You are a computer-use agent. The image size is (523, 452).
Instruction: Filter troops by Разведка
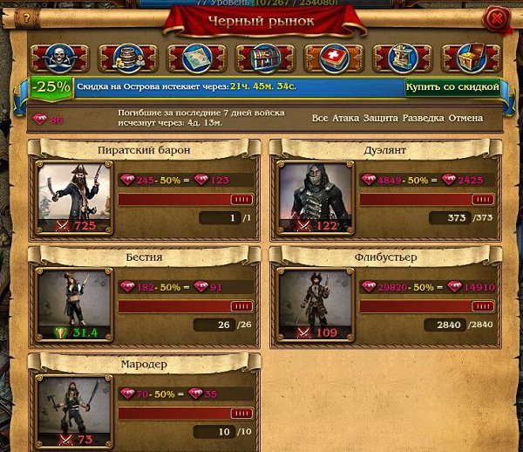click(423, 118)
